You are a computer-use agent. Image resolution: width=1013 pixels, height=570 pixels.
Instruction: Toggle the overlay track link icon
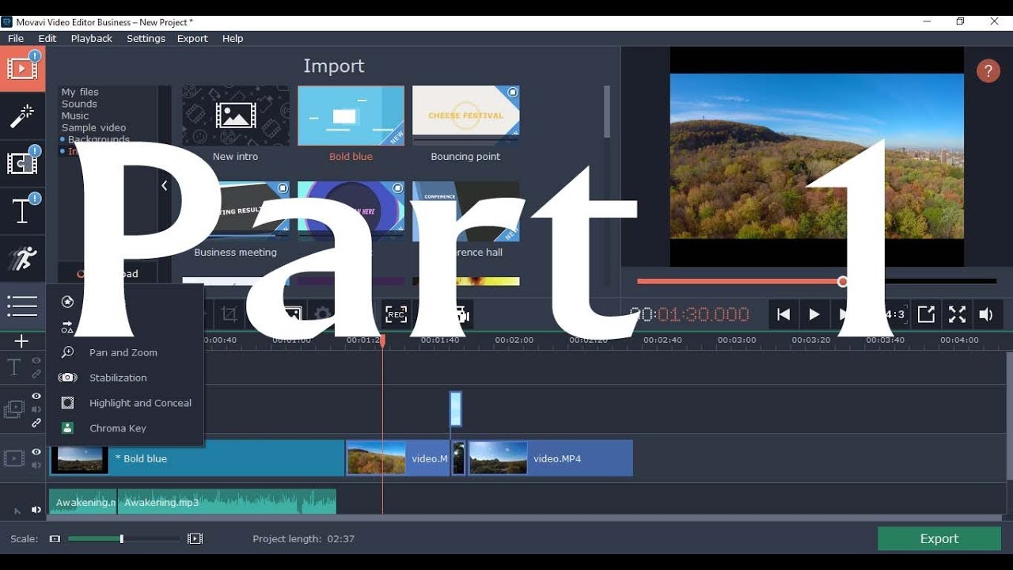36,423
